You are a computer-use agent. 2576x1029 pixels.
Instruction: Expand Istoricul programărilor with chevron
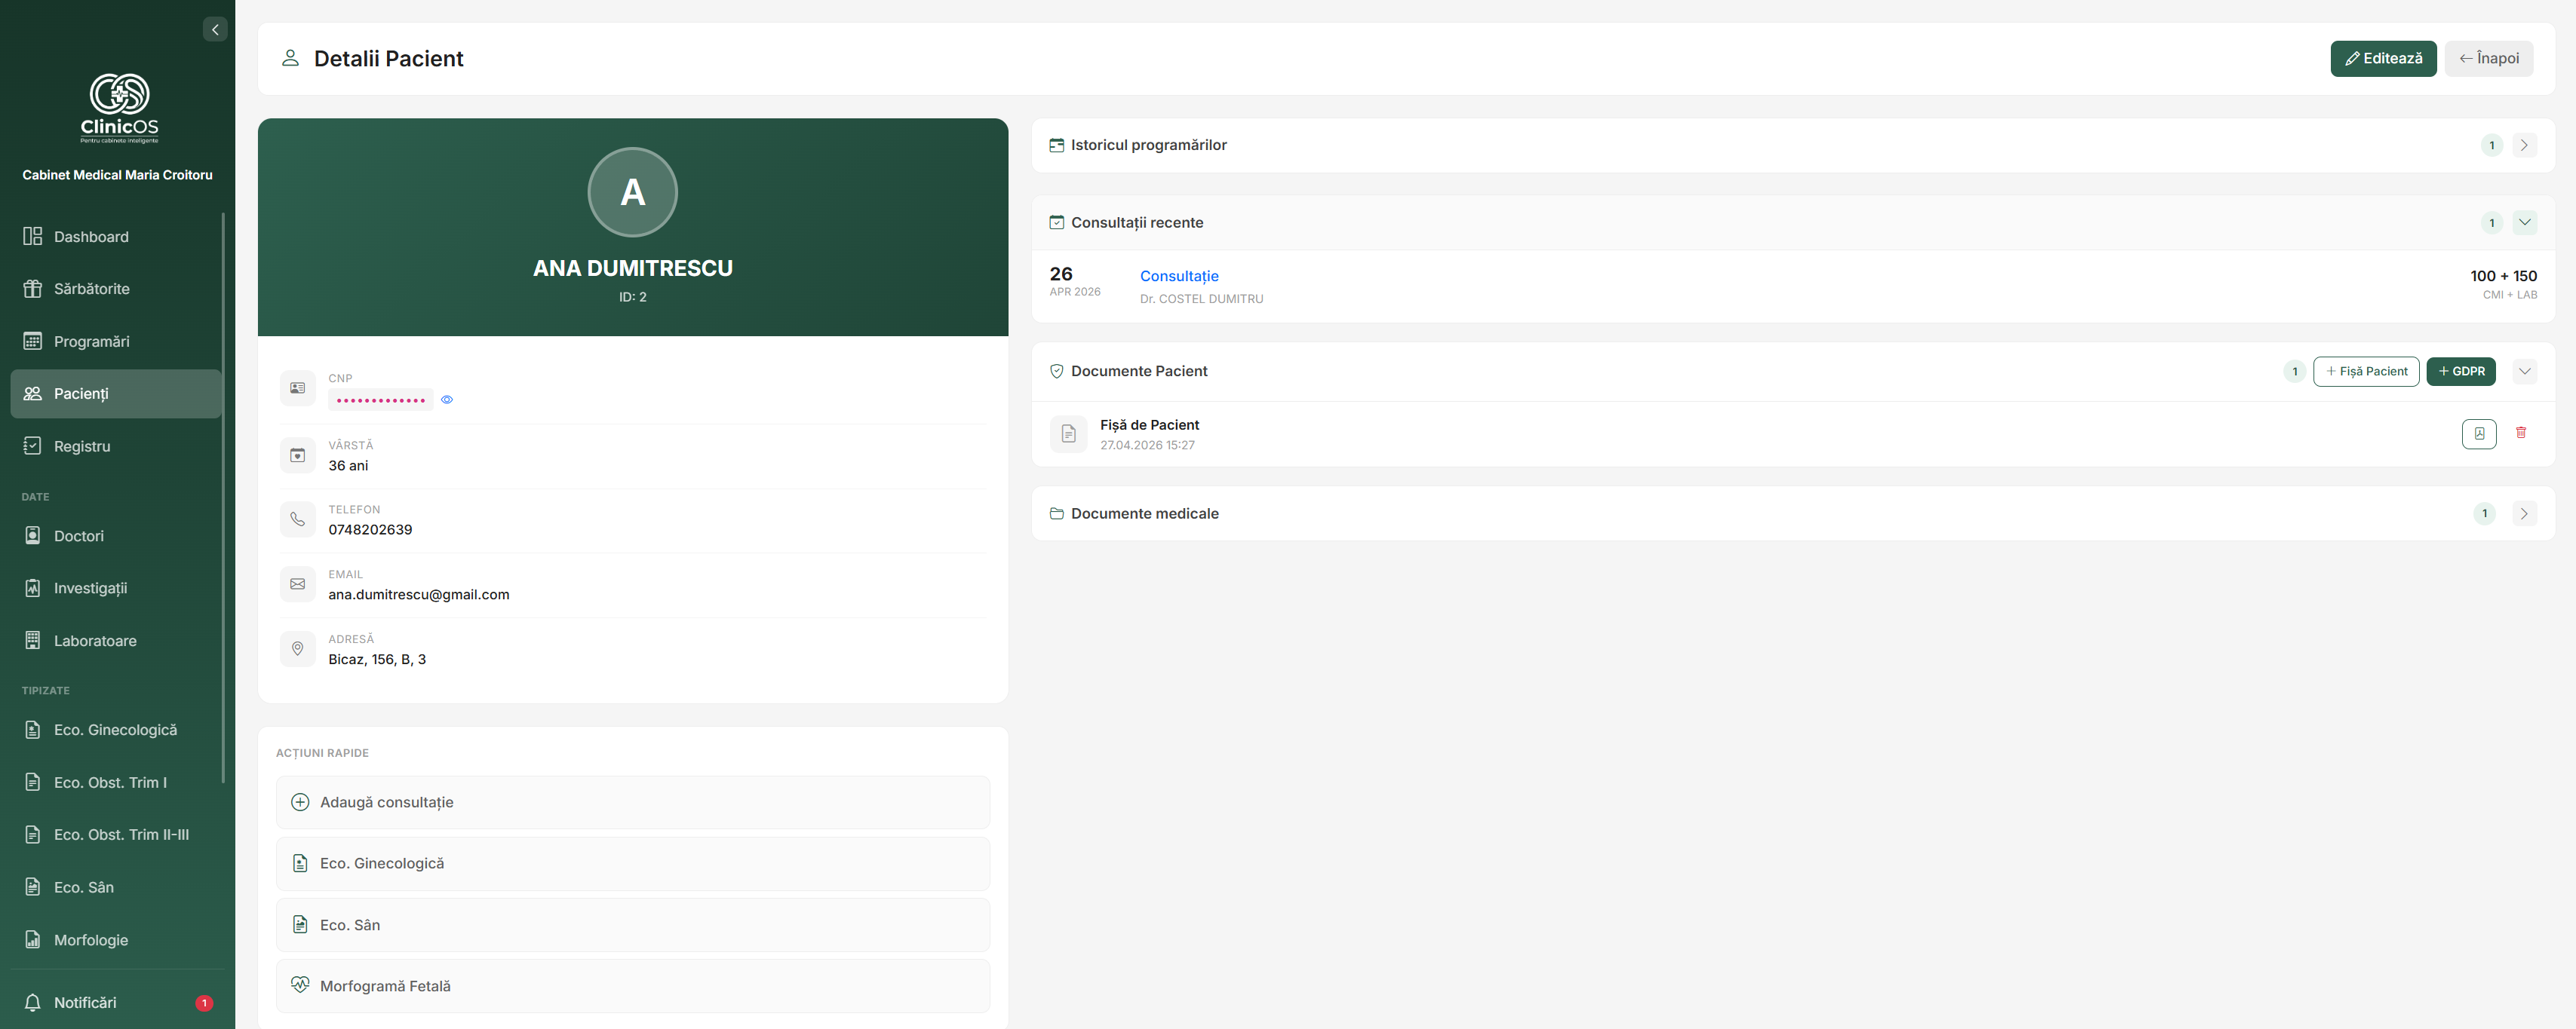(x=2524, y=145)
